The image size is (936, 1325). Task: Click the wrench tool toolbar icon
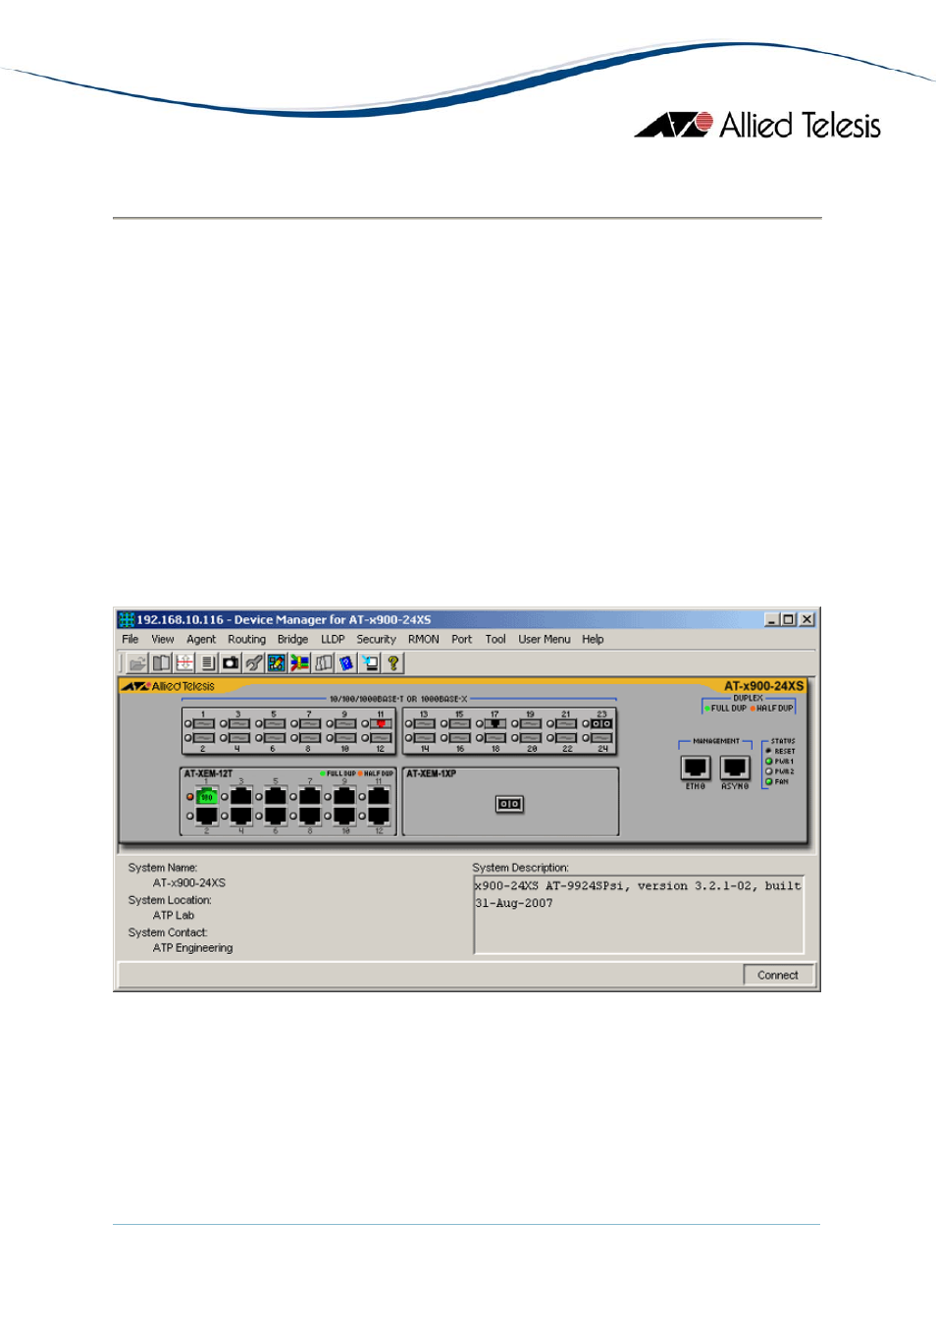pos(253,663)
